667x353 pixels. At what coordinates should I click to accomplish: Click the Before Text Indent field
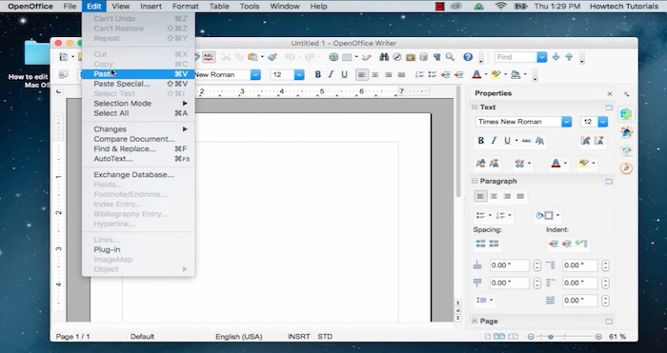(580, 265)
